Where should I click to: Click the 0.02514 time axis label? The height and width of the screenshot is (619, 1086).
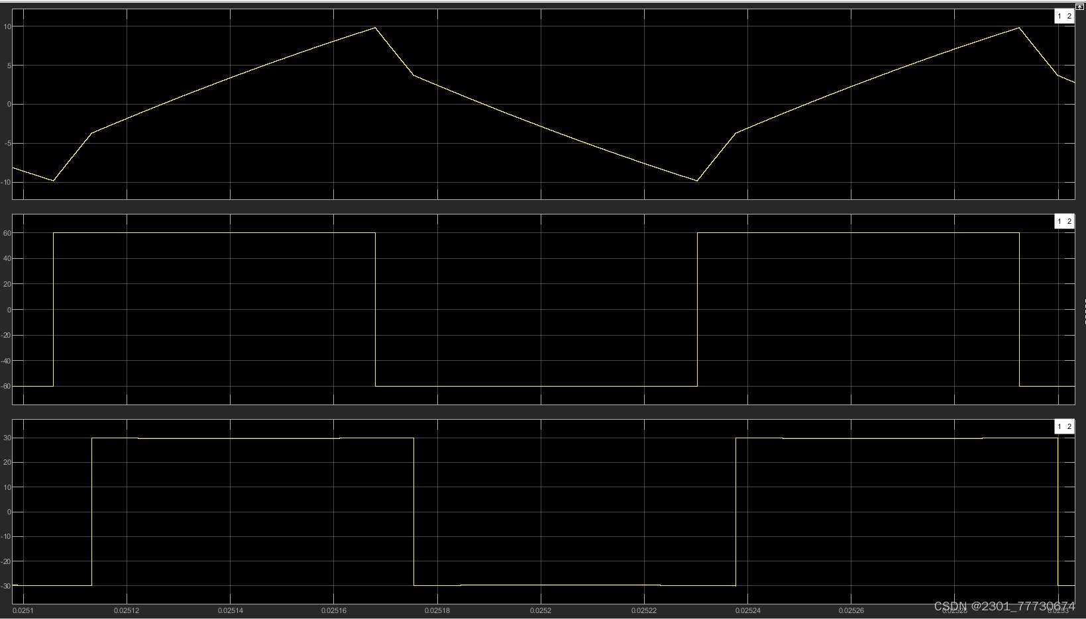tap(230, 610)
